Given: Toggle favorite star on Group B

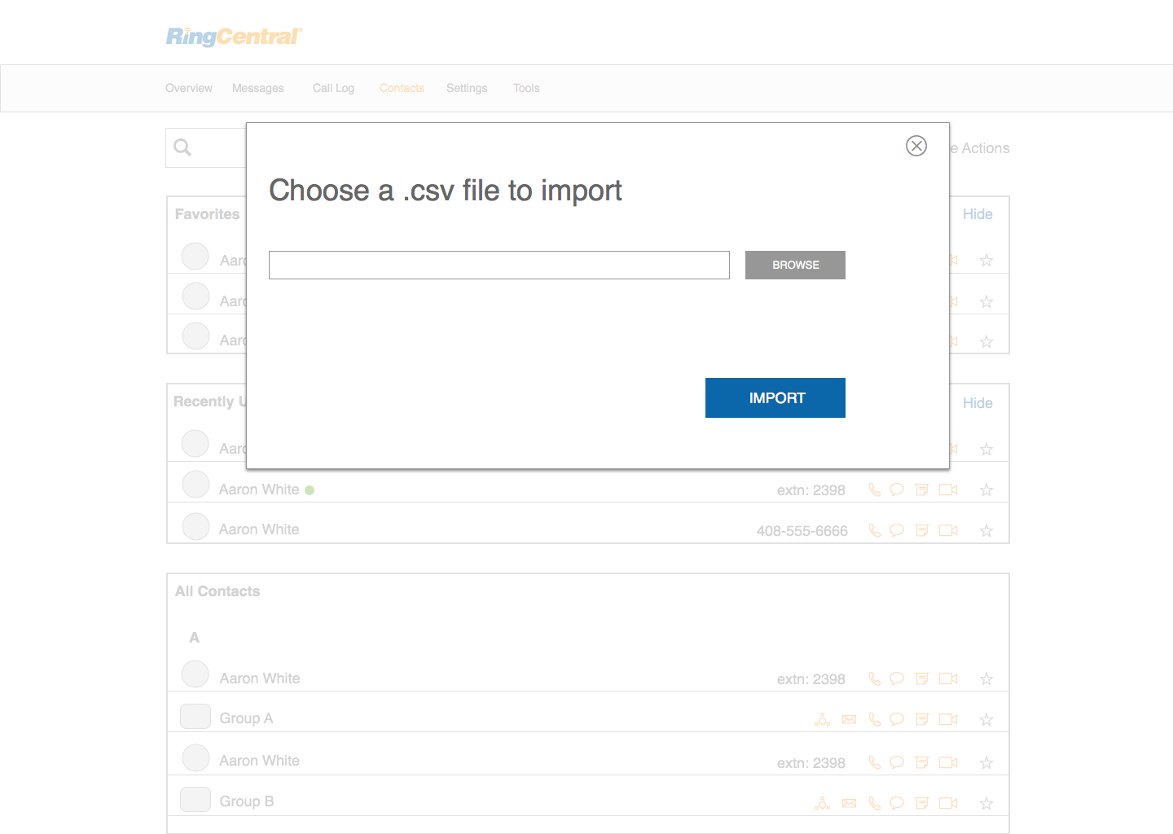Looking at the screenshot, I should coord(986,804).
